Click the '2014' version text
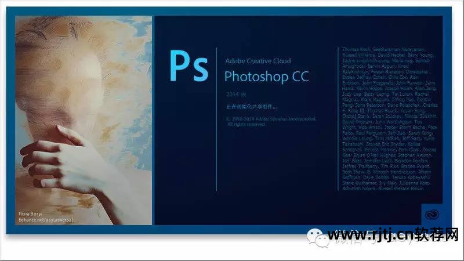Screen dimensions: 464x261 [236, 95]
